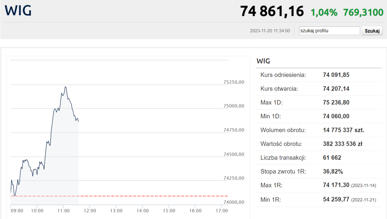387x219 pixels.
Task: Click the 15:00 time axis label
Action: point(169,211)
